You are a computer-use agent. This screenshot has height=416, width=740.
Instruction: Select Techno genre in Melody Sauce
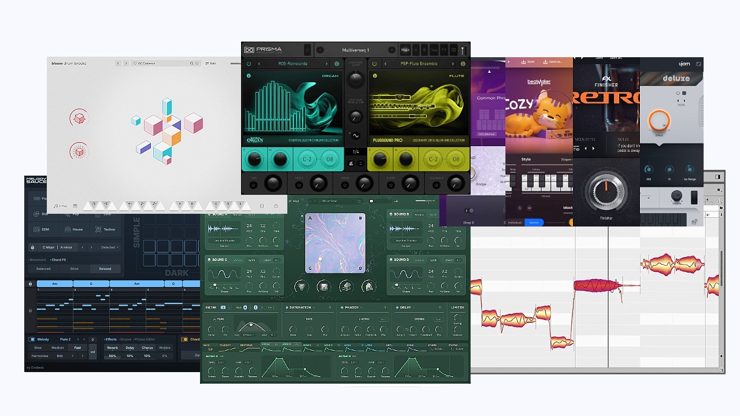coord(106,229)
